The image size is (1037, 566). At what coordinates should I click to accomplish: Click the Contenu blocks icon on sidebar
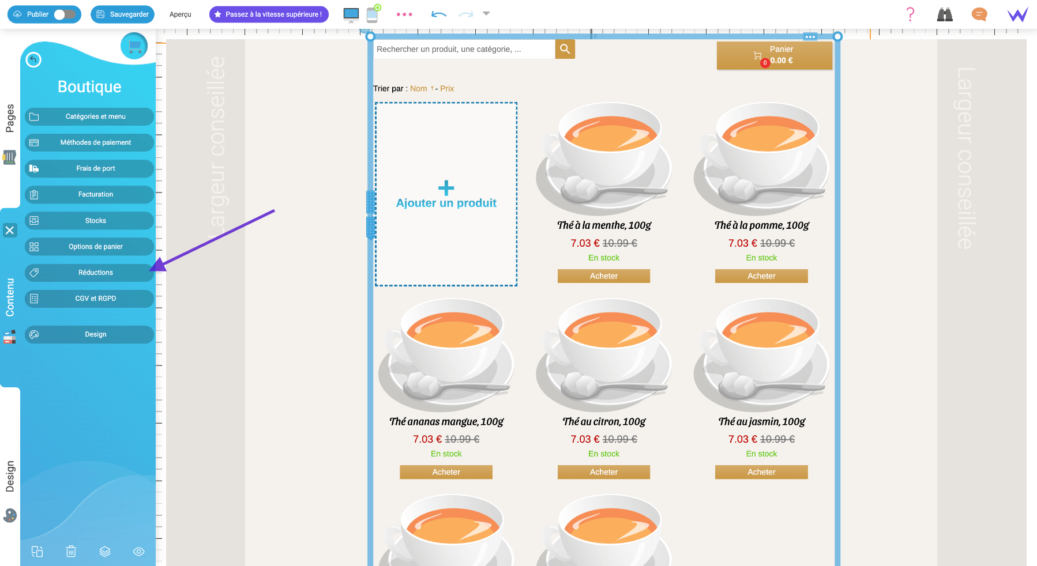click(x=10, y=337)
